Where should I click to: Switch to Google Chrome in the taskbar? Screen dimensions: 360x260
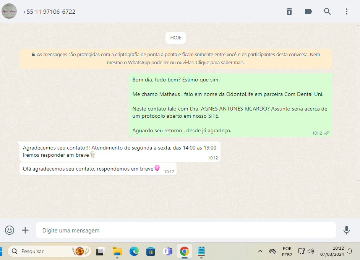coord(184,251)
